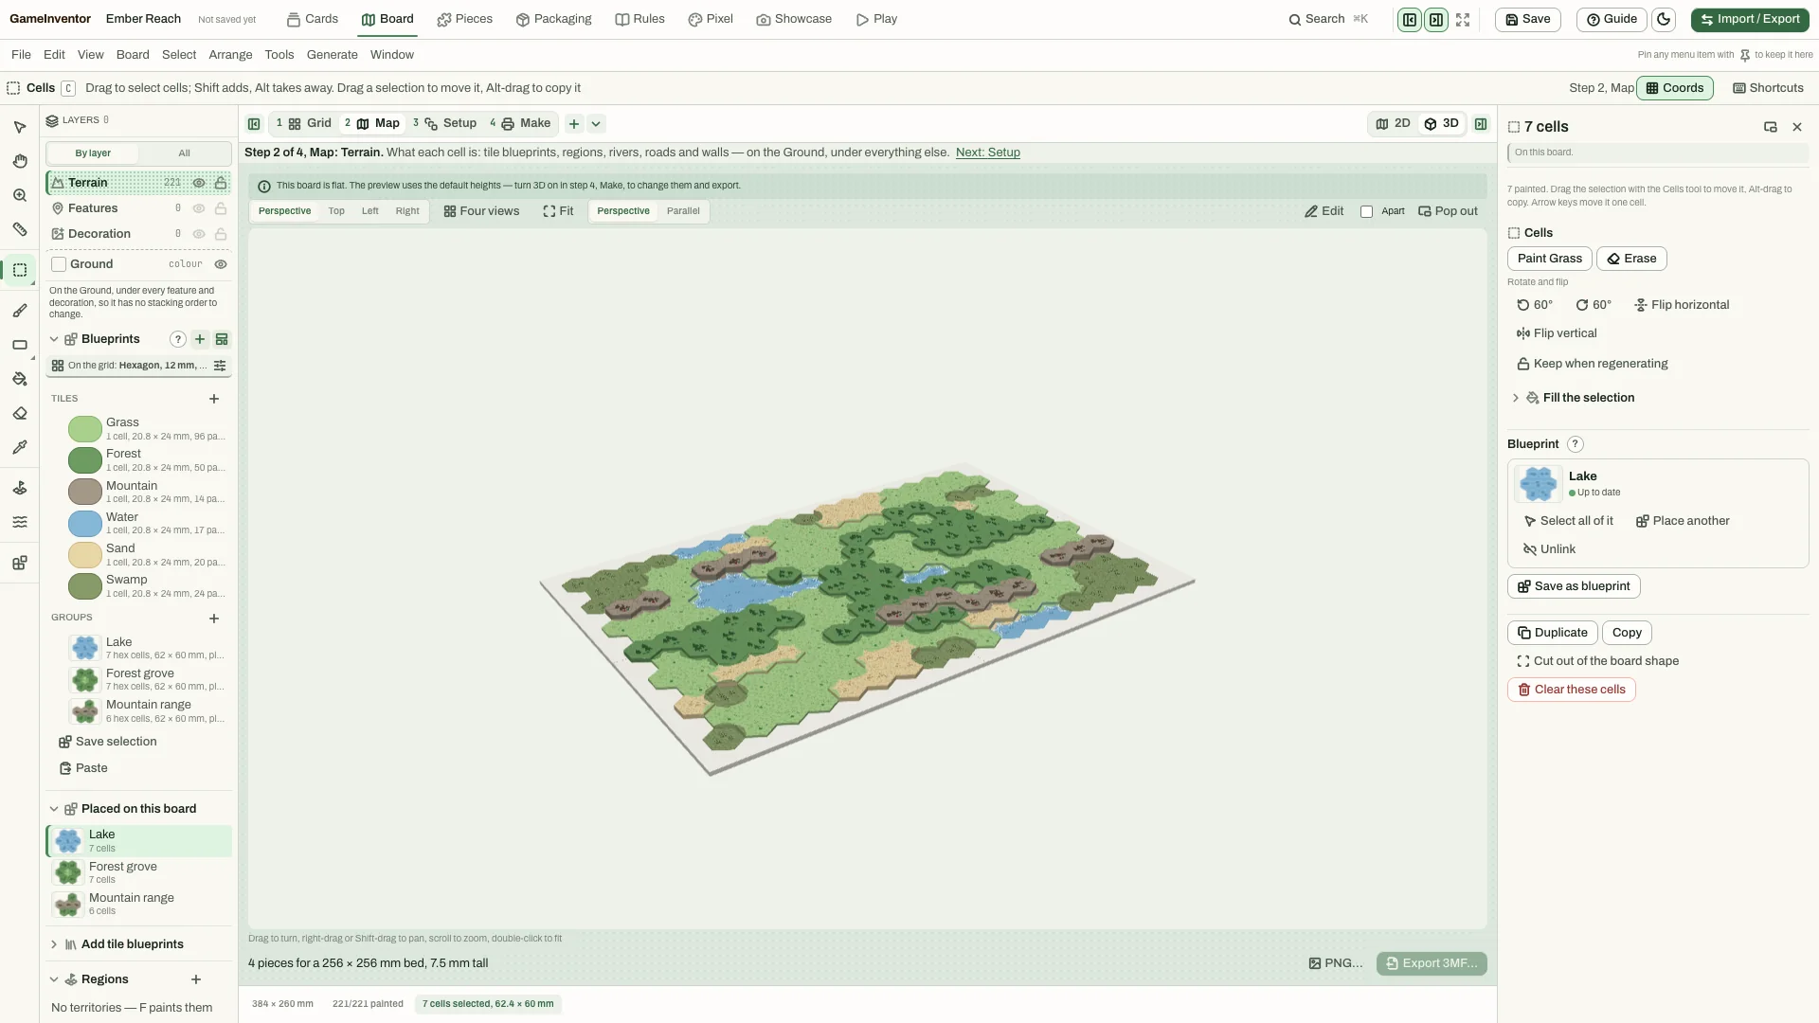Toggle the dark mode moon icon
Viewport: 1819px width, 1023px height.
pos(1663,19)
